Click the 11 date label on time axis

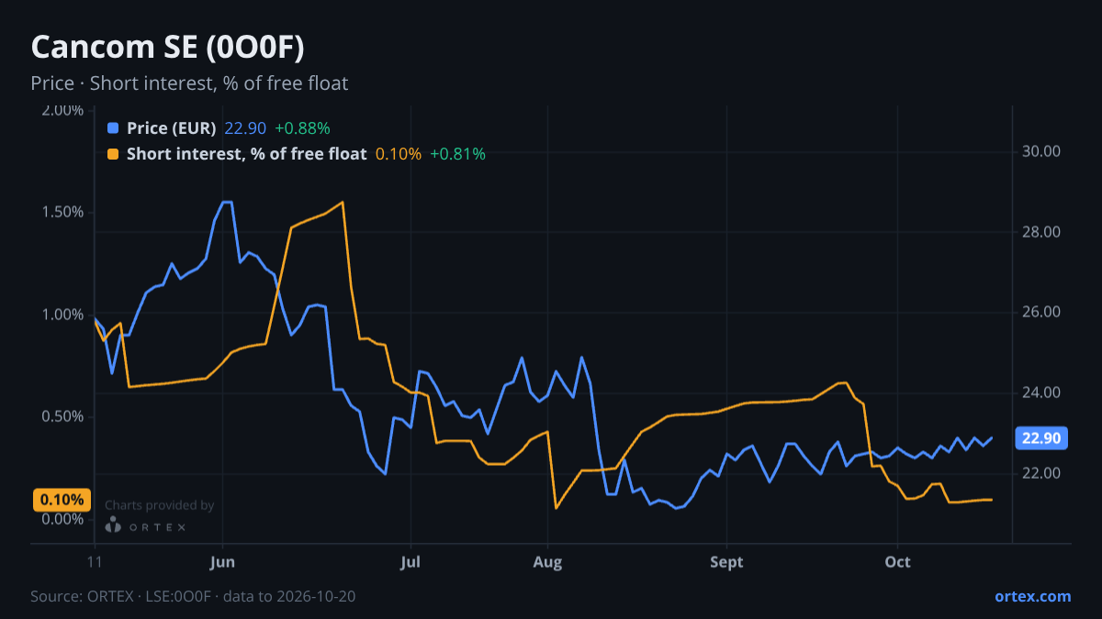tap(95, 562)
